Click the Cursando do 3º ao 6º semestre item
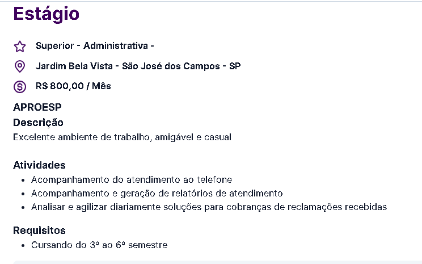The height and width of the screenshot is (264, 422). point(99,245)
